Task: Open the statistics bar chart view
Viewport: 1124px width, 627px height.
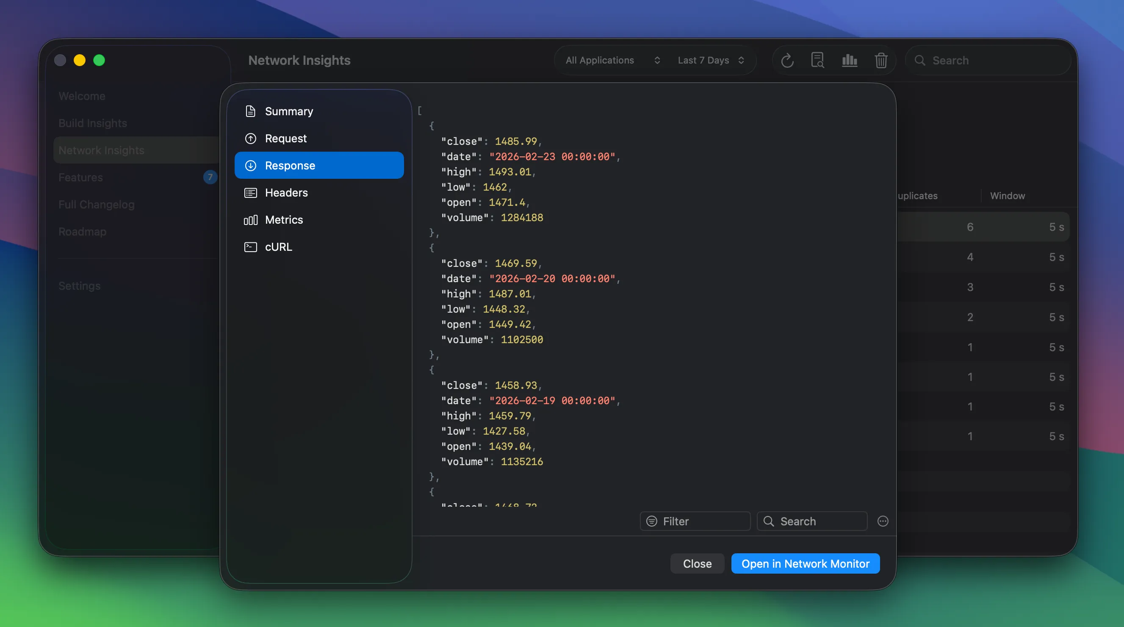Action: 849,60
